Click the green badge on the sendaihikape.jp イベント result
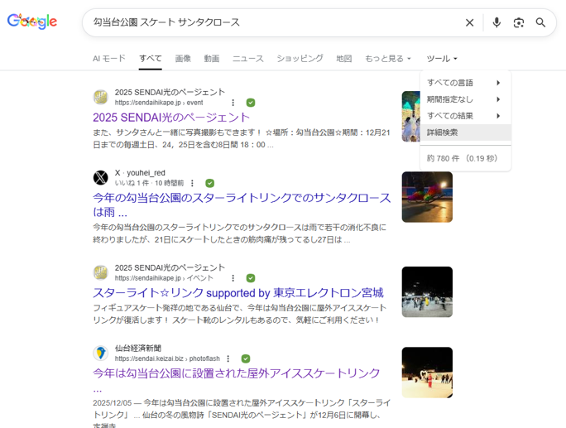This screenshot has height=428, width=566. coord(251,278)
